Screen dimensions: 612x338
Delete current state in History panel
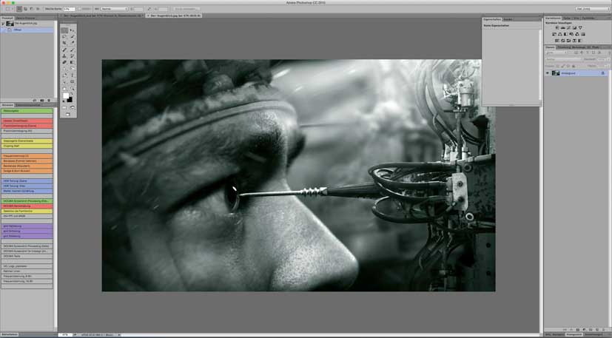(x=49, y=101)
